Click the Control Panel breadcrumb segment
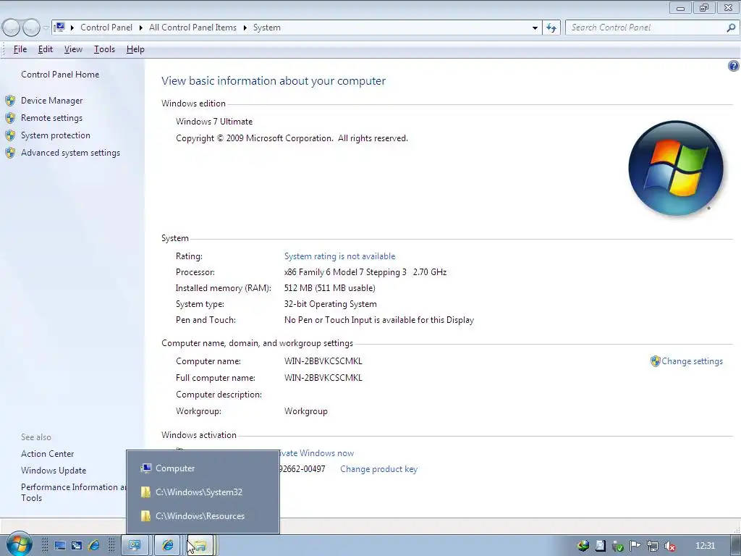This screenshot has height=556, width=741. click(106, 28)
